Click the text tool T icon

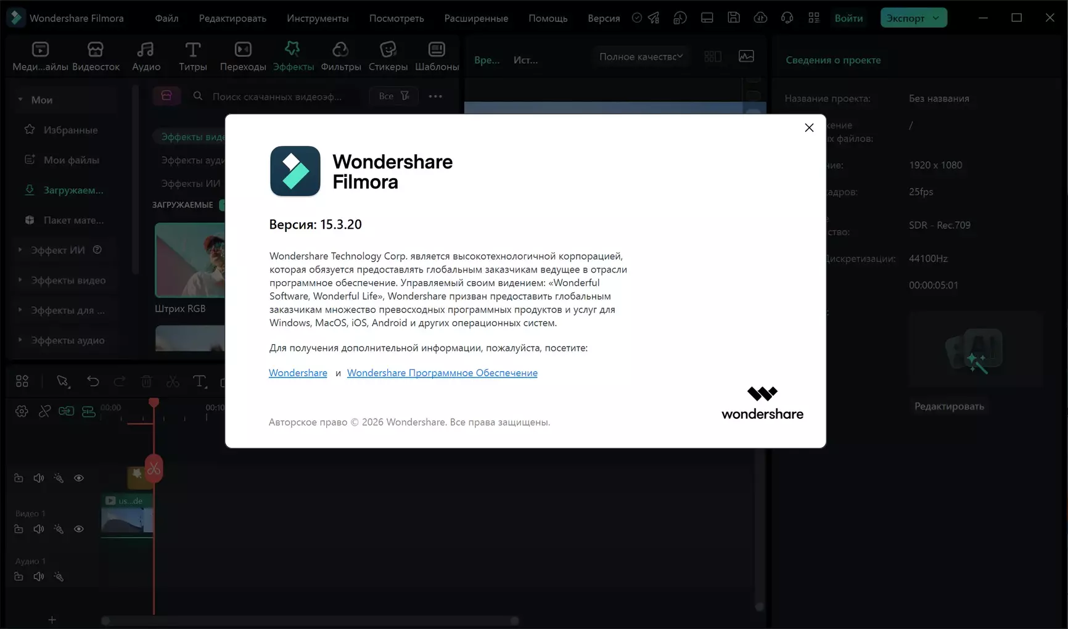point(199,381)
